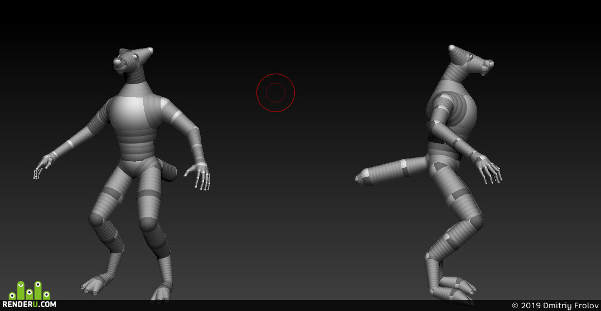Screen dimensions: 601x311
Task: Click the left figure's foot at bottom center
Action: [x=162, y=292]
